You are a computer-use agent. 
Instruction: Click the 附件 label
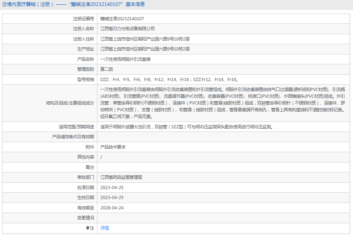click(x=90, y=147)
